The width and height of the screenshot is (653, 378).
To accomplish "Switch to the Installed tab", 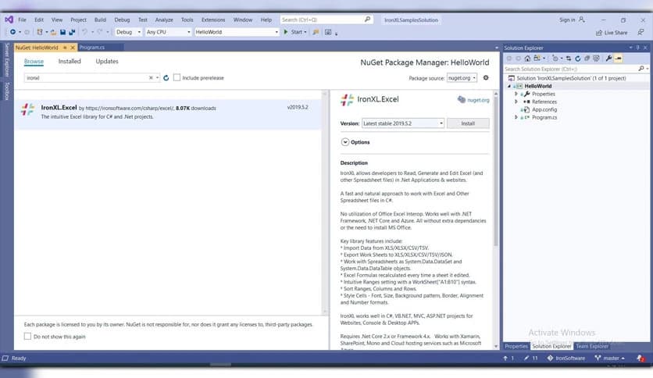I will tap(70, 61).
